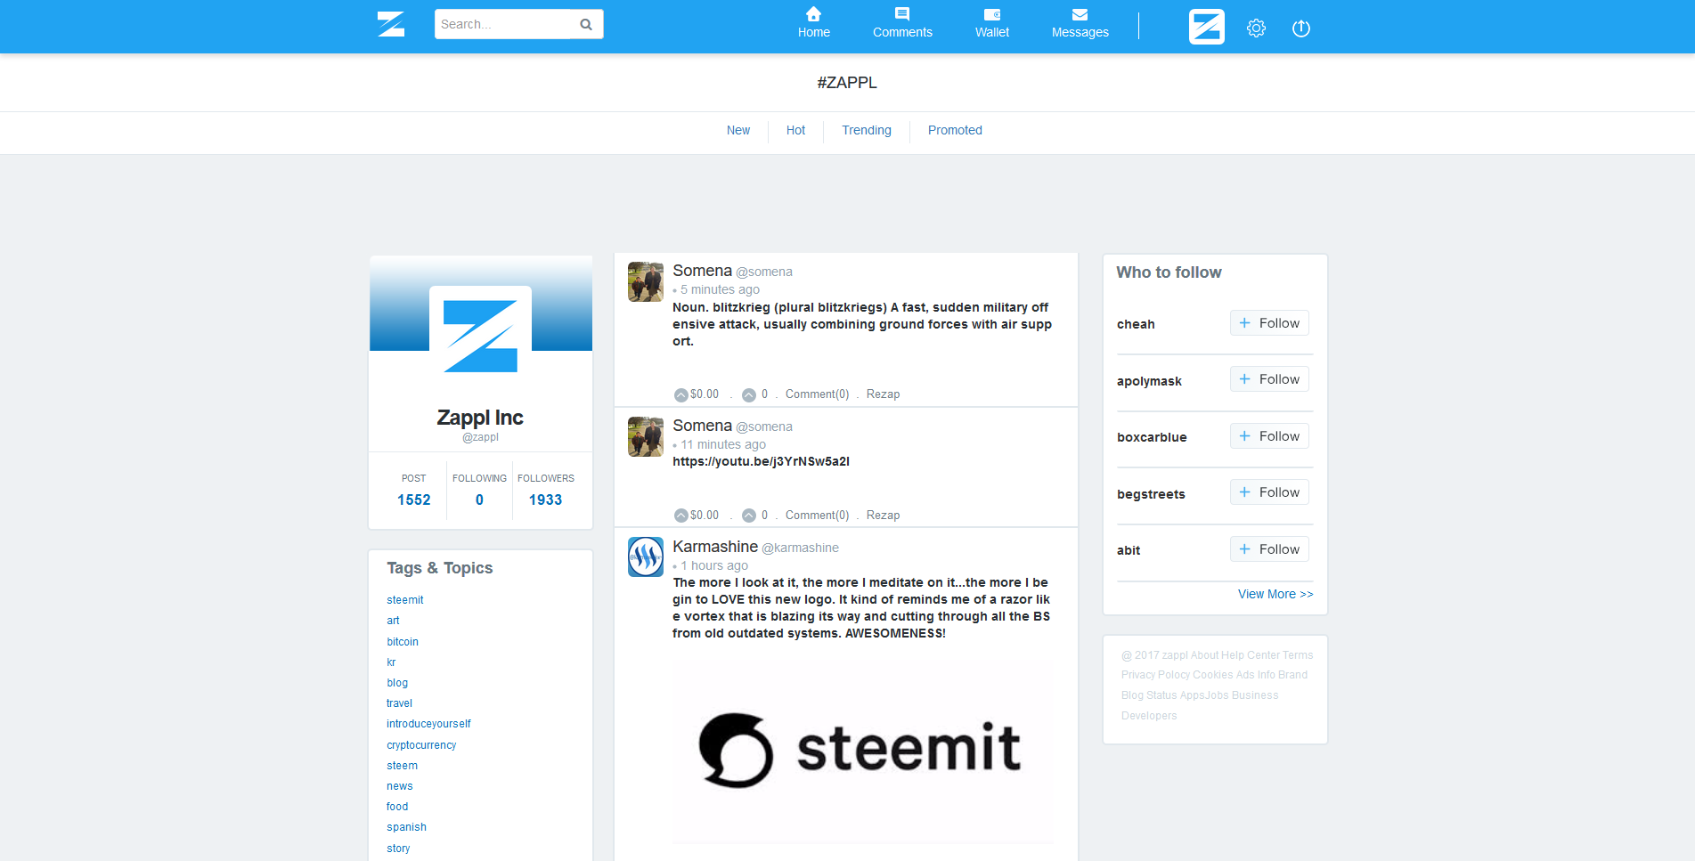Open Comment(0) on the YouTube post
The height and width of the screenshot is (861, 1695).
pyautogui.click(x=817, y=516)
